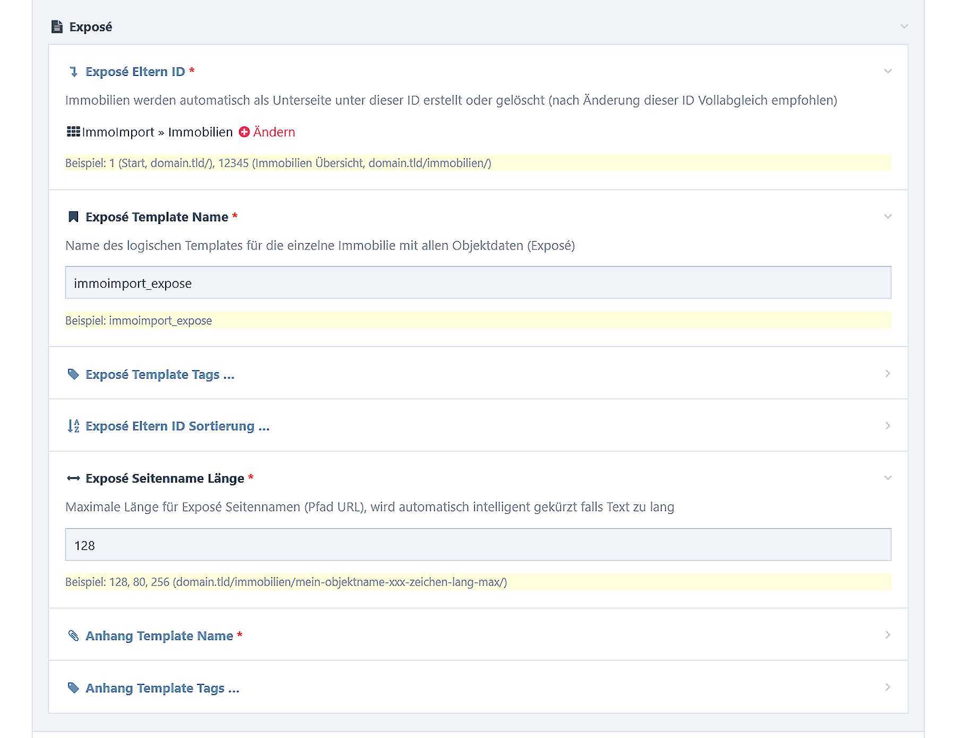Click the bookmark icon for Exposé Template Name
Image resolution: width=956 pixels, height=738 pixels.
pos(73,217)
